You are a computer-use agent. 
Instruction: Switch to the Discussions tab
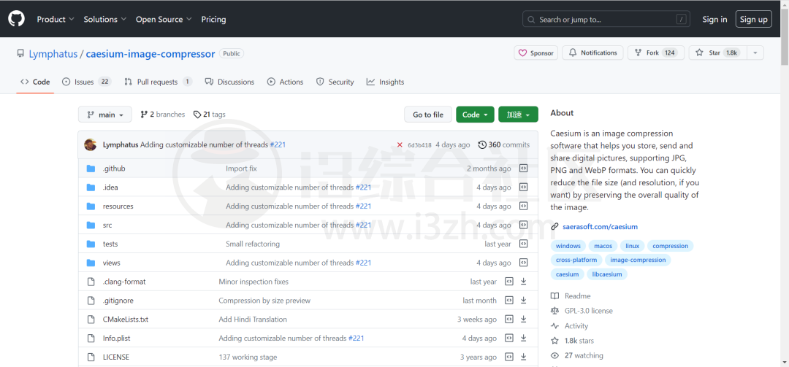click(229, 82)
